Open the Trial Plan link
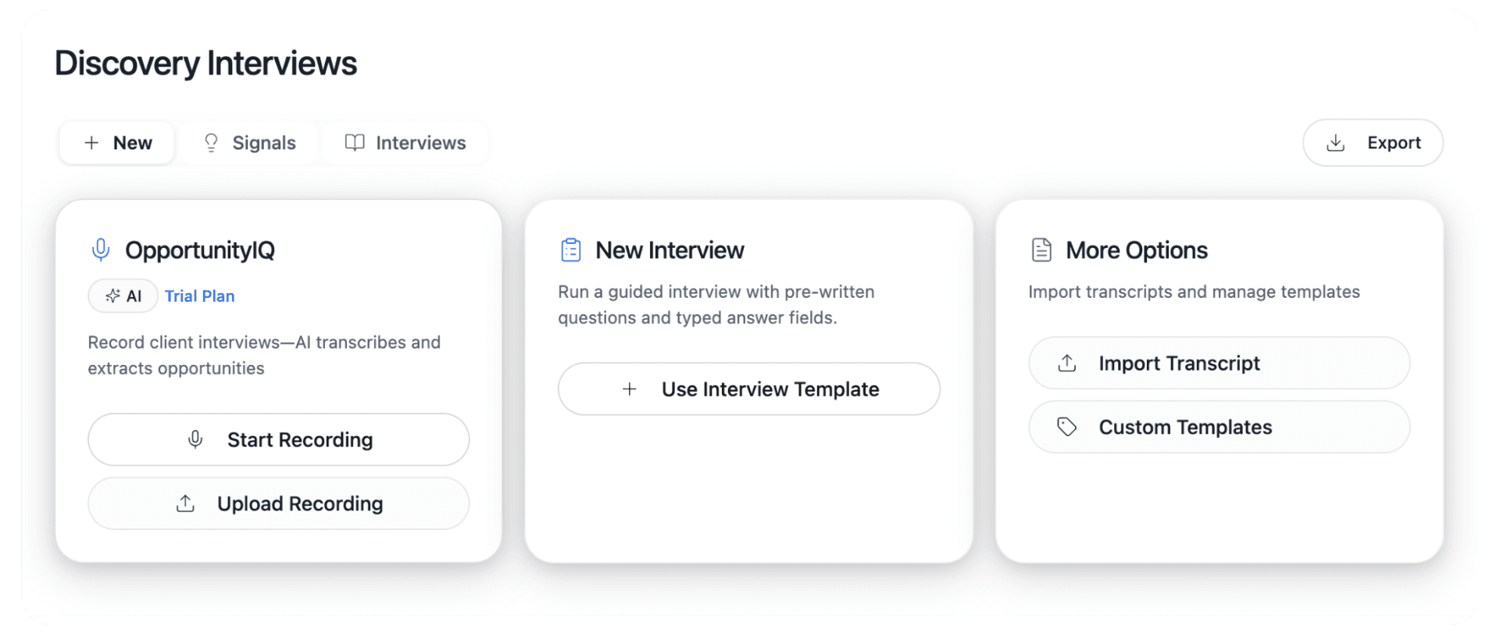Image resolution: width=1500 pixels, height=634 pixels. pos(200,296)
